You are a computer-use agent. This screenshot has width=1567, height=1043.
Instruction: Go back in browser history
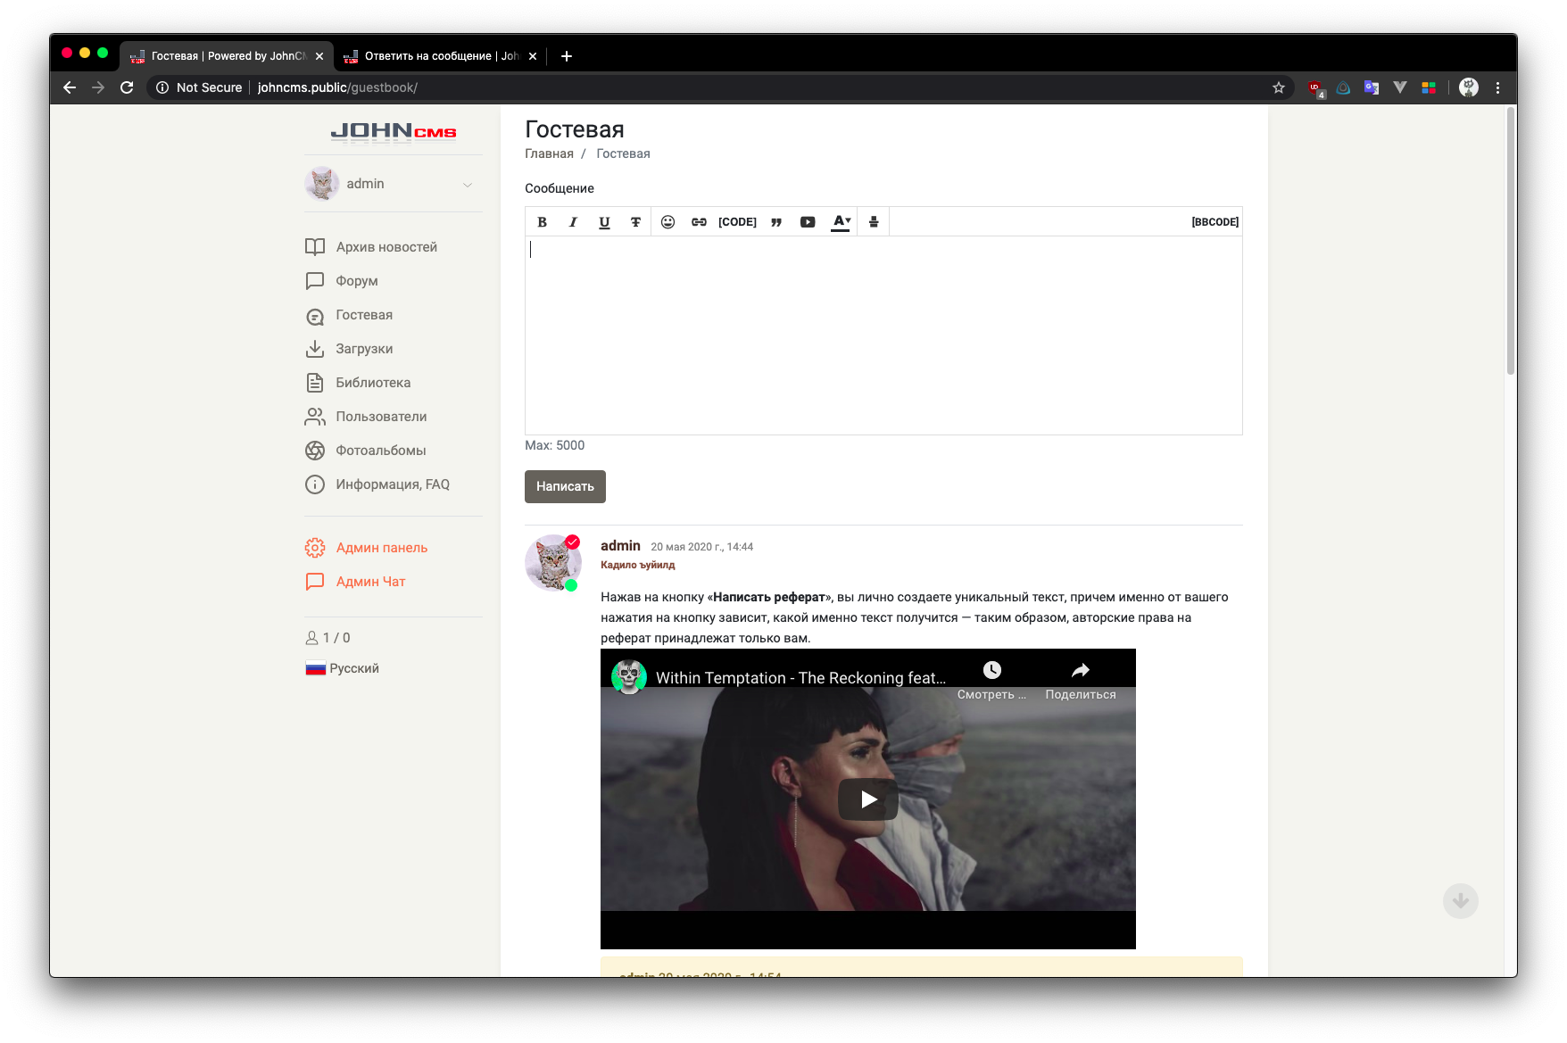(70, 87)
